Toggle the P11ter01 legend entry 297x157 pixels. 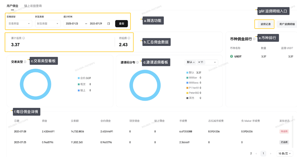click(194, 88)
